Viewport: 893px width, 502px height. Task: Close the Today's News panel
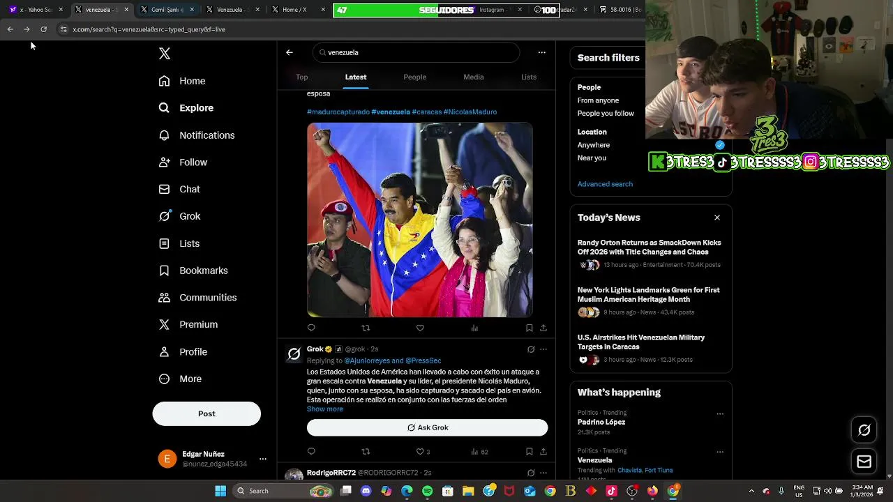click(717, 218)
